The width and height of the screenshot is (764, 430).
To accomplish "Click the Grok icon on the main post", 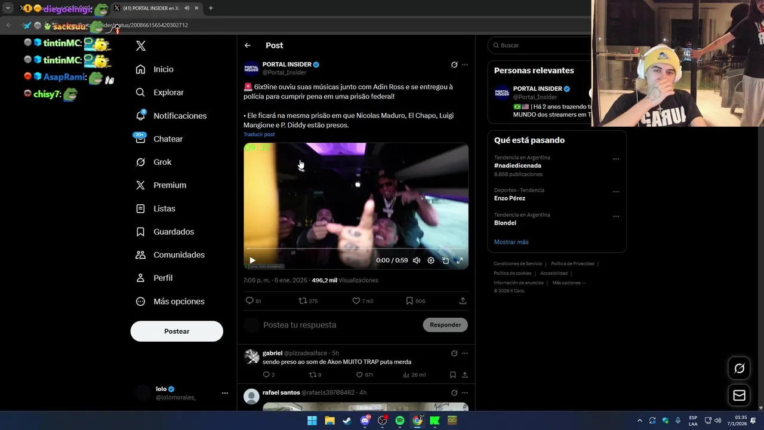I will [x=454, y=64].
